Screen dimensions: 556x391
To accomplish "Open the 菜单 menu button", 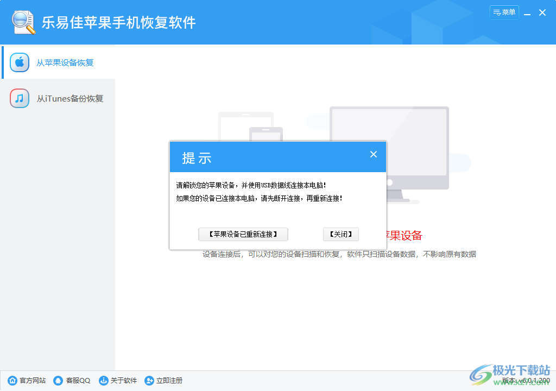I will point(504,12).
